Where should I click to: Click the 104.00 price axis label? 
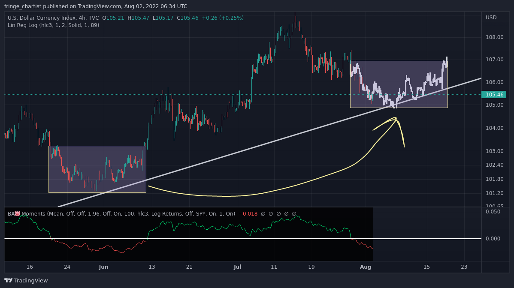[x=494, y=128]
